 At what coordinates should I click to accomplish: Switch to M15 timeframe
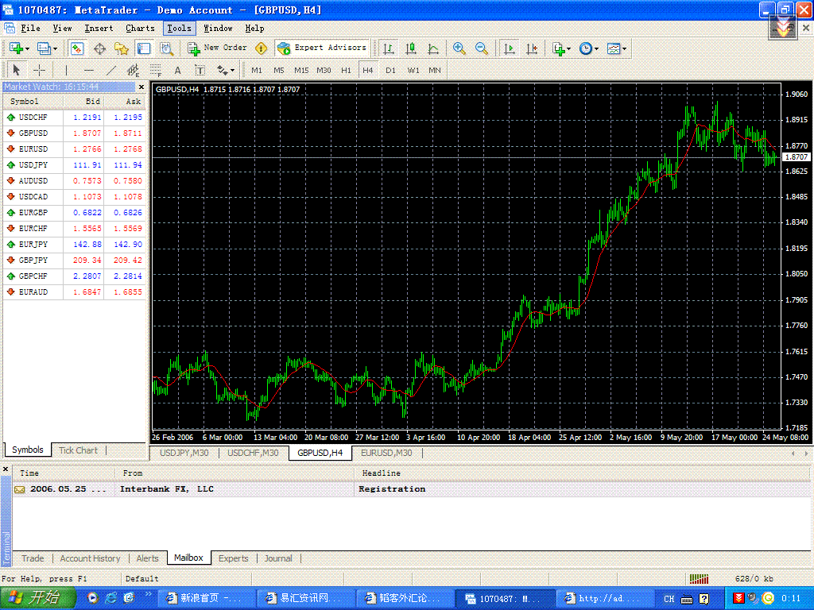pyautogui.click(x=301, y=70)
